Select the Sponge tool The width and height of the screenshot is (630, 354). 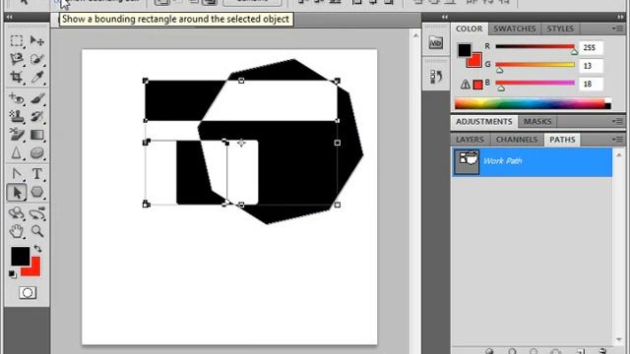[37, 152]
